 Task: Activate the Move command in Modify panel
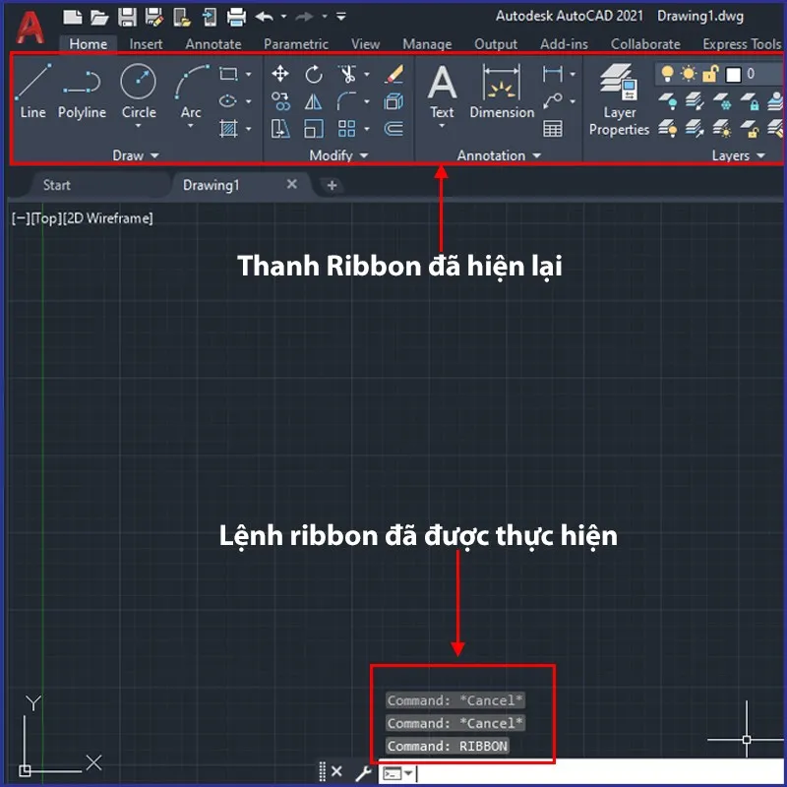click(280, 74)
